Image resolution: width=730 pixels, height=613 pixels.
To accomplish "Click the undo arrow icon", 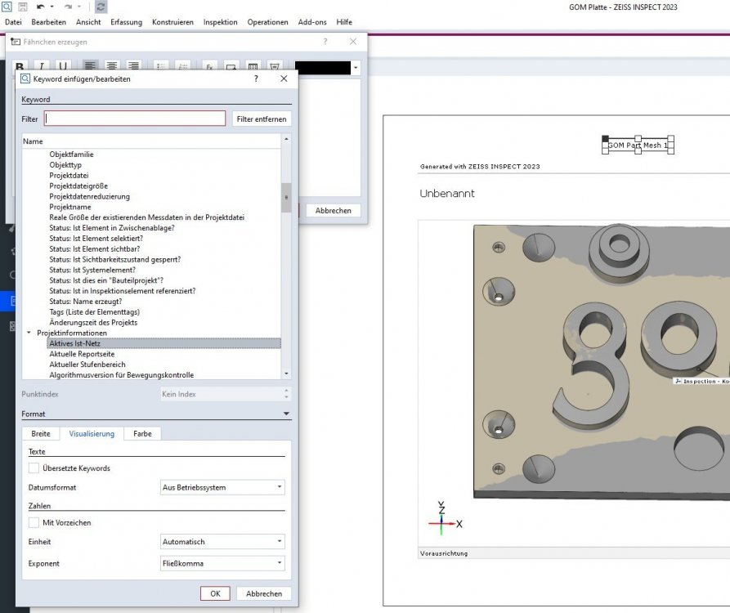I will point(40,7).
